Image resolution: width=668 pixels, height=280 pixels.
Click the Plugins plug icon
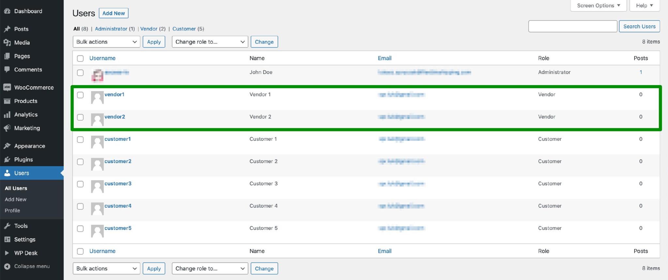tap(7, 160)
